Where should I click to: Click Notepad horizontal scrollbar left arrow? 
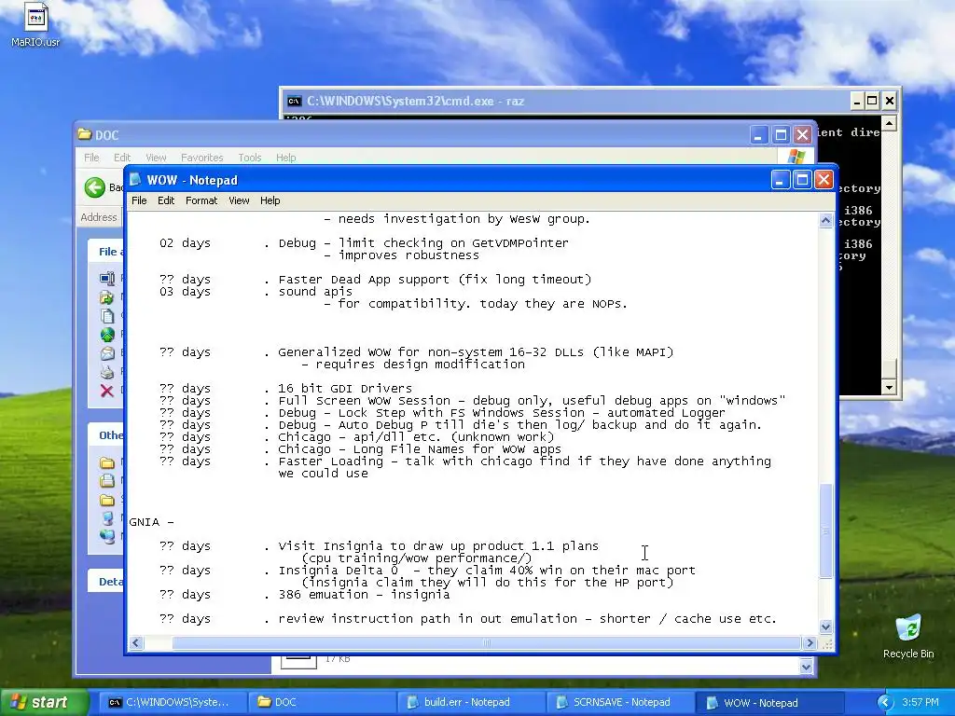(x=136, y=643)
